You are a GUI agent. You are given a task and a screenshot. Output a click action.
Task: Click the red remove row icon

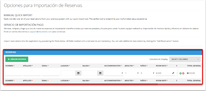coord(183,73)
